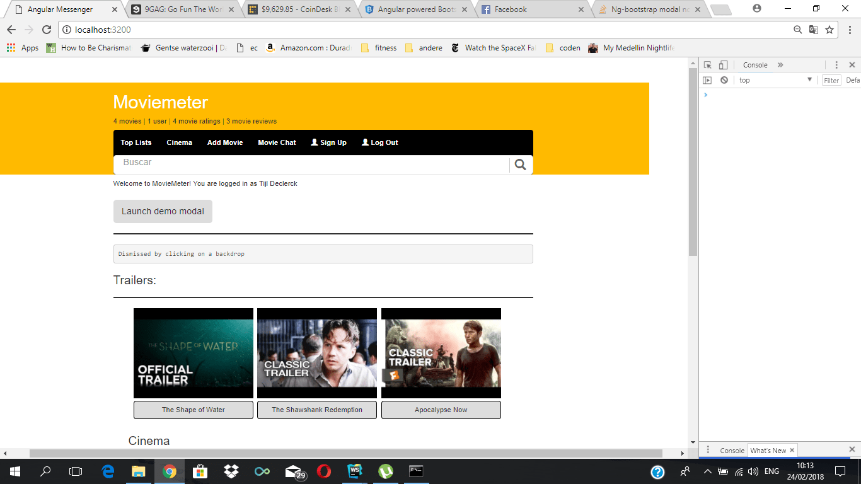Image resolution: width=861 pixels, height=484 pixels.
Task: Click the Windows taskbar search icon
Action: (x=45, y=471)
